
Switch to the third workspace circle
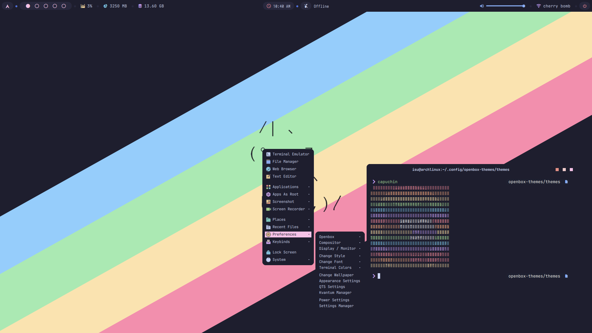(x=46, y=6)
